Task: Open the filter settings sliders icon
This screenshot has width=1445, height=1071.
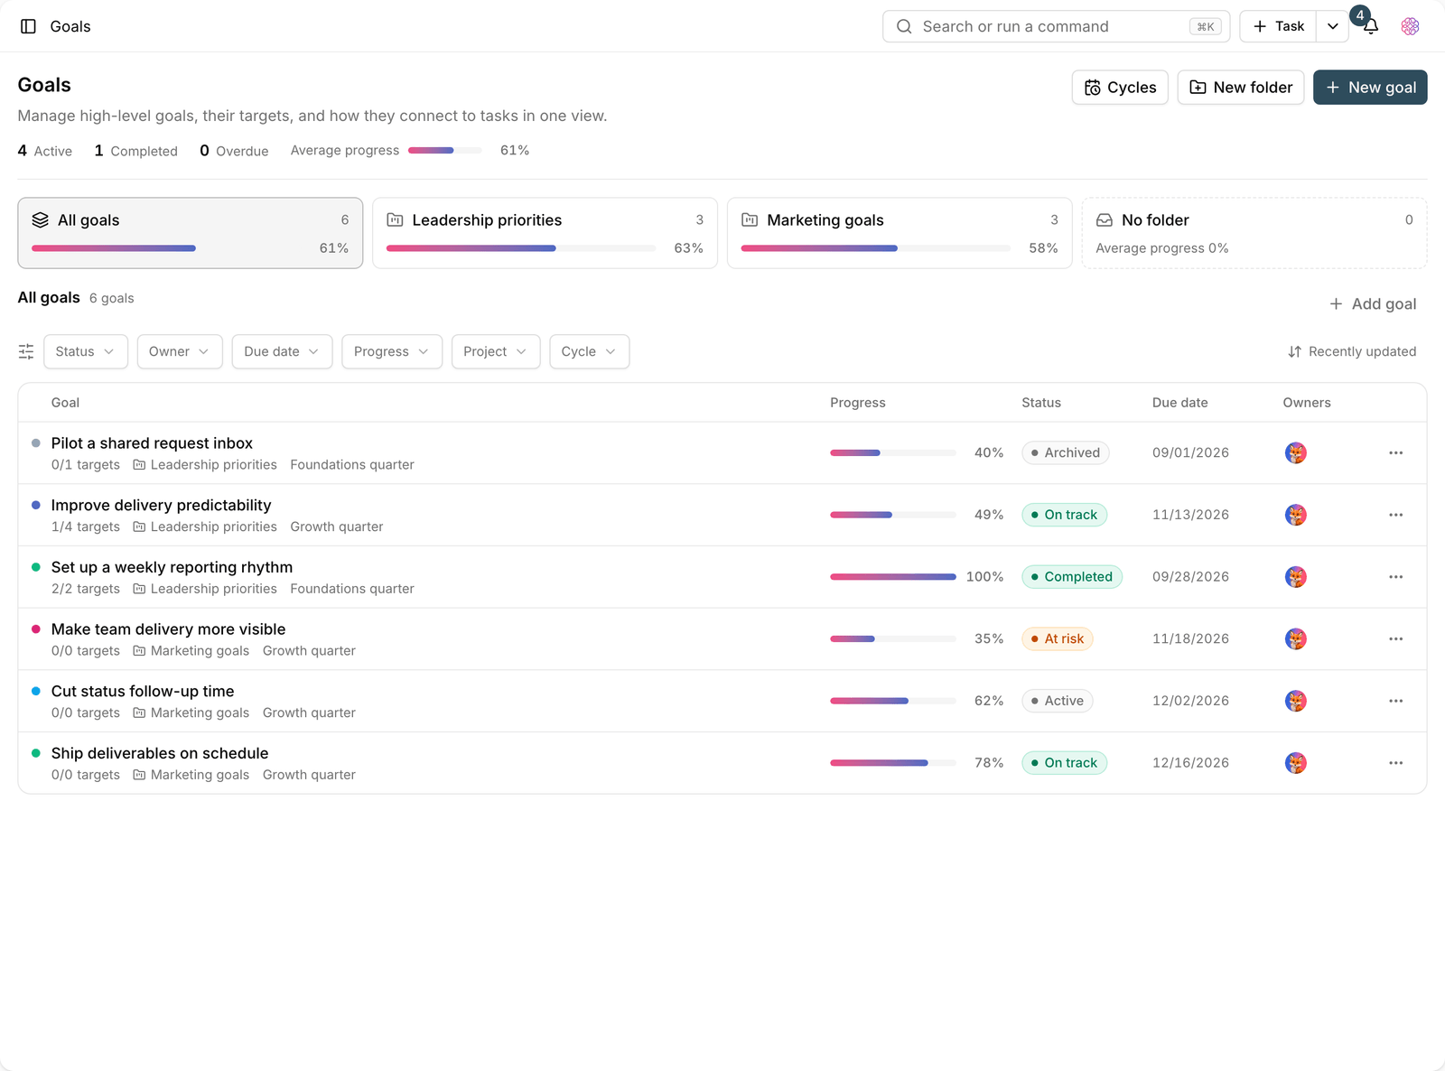Action: (26, 351)
